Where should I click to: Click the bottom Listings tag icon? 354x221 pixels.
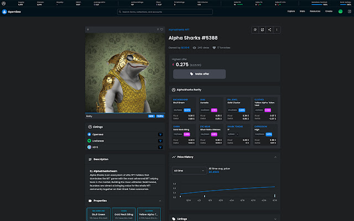click(174, 219)
